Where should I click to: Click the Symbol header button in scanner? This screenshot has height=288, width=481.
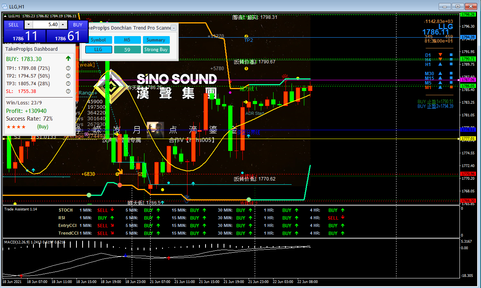[x=99, y=40]
